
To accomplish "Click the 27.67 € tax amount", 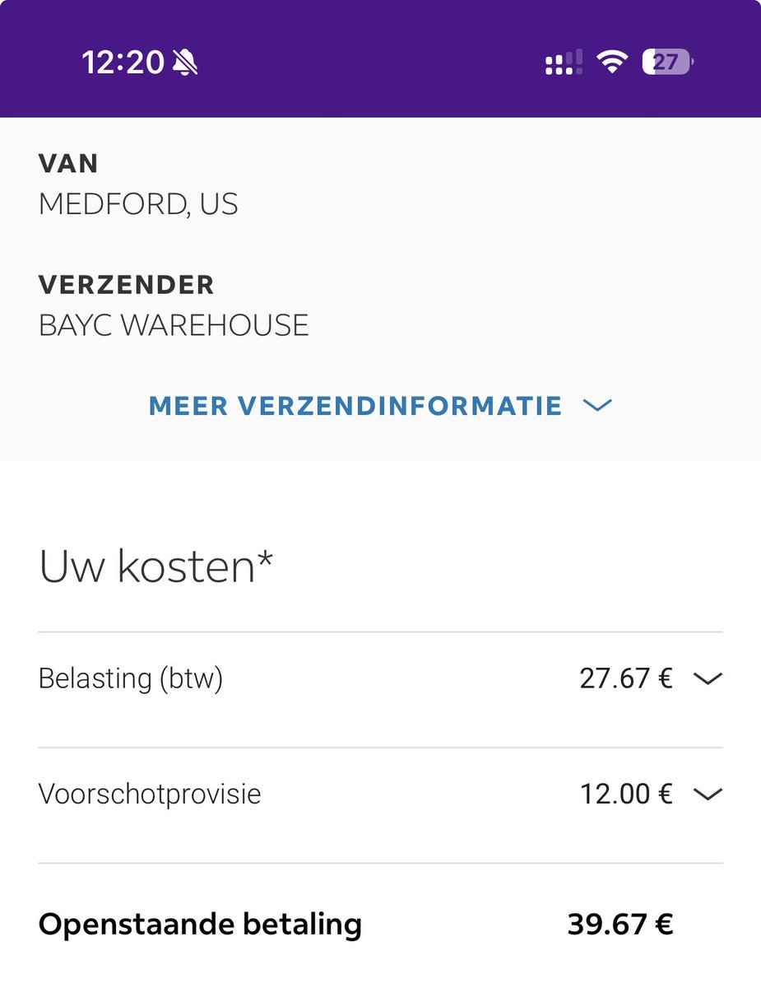I will (x=626, y=678).
